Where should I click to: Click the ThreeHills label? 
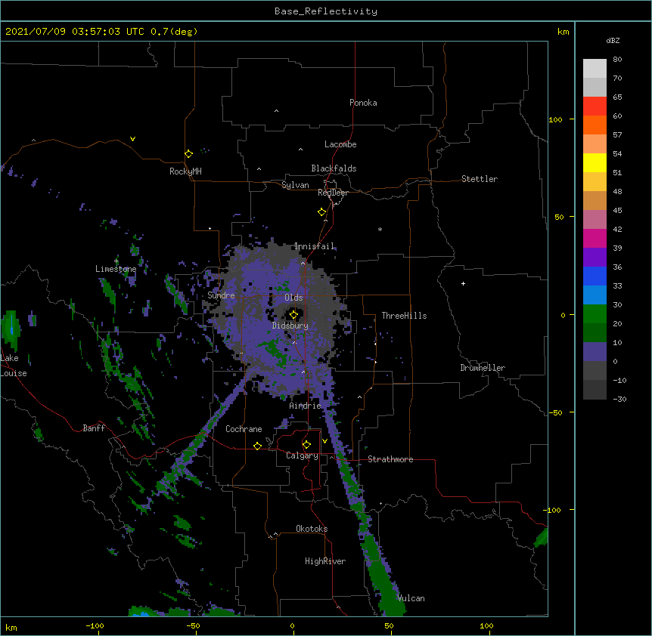pyautogui.click(x=404, y=316)
